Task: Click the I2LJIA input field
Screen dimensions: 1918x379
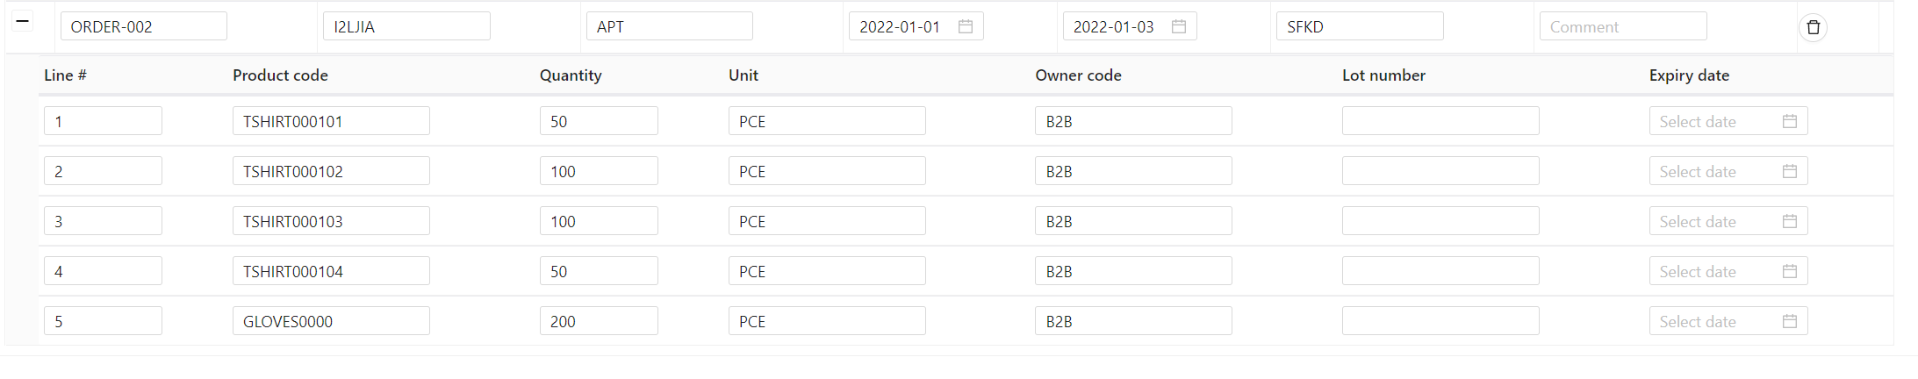Action: point(406,26)
